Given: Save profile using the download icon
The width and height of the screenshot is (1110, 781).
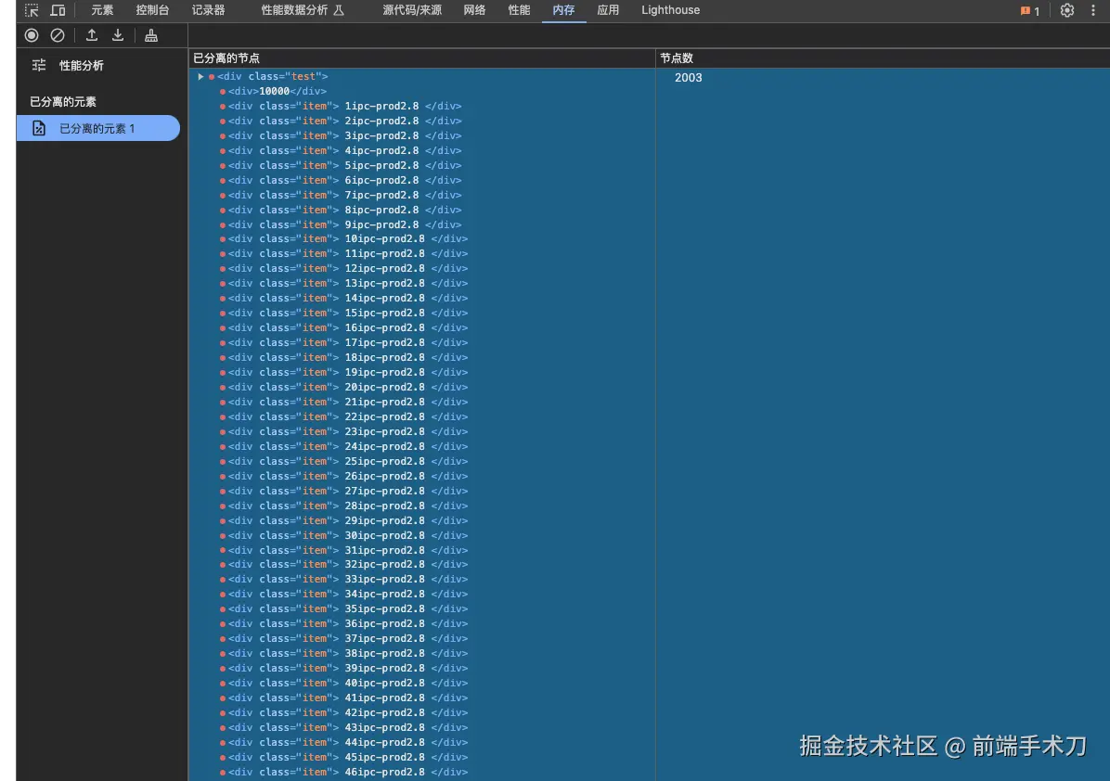Looking at the screenshot, I should click(118, 35).
